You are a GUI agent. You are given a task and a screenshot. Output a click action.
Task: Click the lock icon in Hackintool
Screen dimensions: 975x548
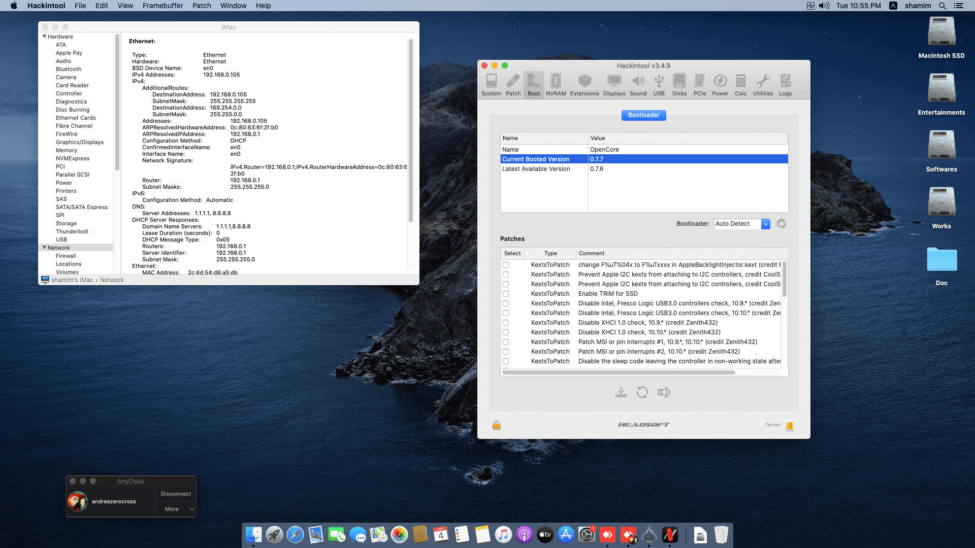click(497, 425)
